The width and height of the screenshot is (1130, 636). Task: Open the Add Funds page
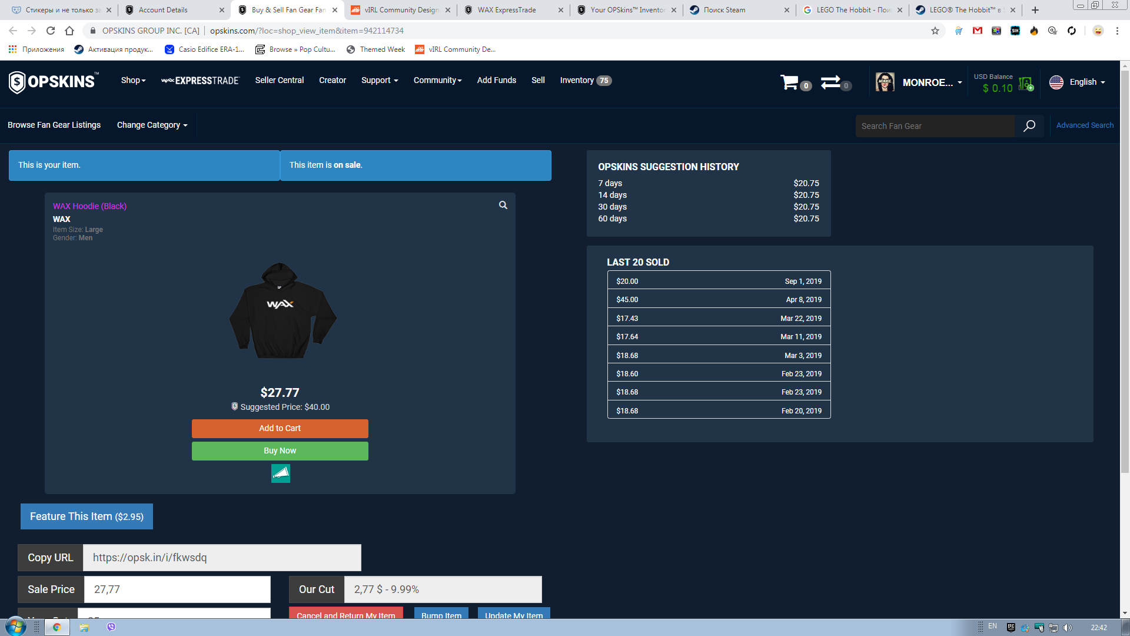497,81
